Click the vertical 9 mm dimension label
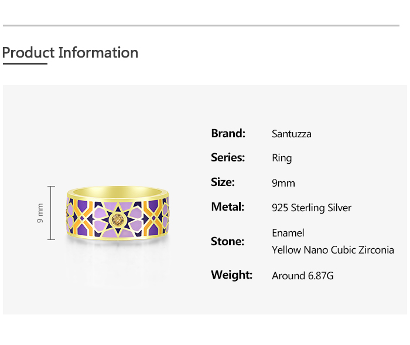Screen dimensions: 410x345 (40, 213)
